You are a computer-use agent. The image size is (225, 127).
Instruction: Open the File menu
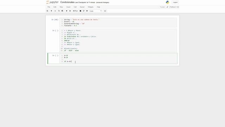tap(49, 7)
